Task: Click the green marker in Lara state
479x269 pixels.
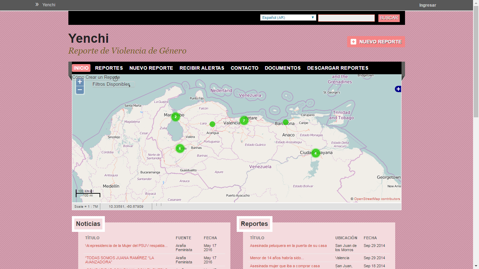Action: [x=212, y=124]
